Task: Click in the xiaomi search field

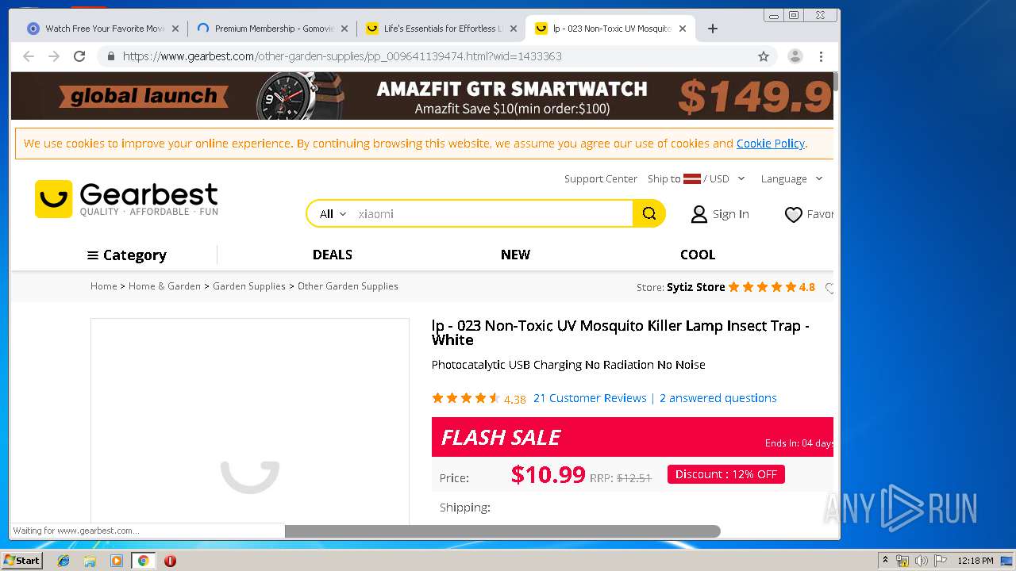Action: pos(492,214)
